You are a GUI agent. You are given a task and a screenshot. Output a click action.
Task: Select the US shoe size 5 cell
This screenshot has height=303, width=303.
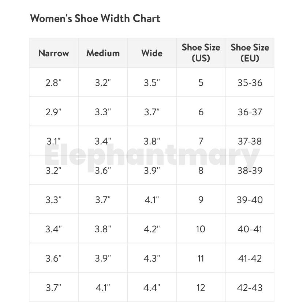(201, 83)
